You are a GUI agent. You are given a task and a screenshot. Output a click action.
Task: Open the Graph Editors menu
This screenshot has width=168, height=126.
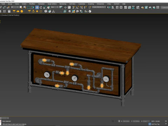pyautogui.click(x=52, y=4)
